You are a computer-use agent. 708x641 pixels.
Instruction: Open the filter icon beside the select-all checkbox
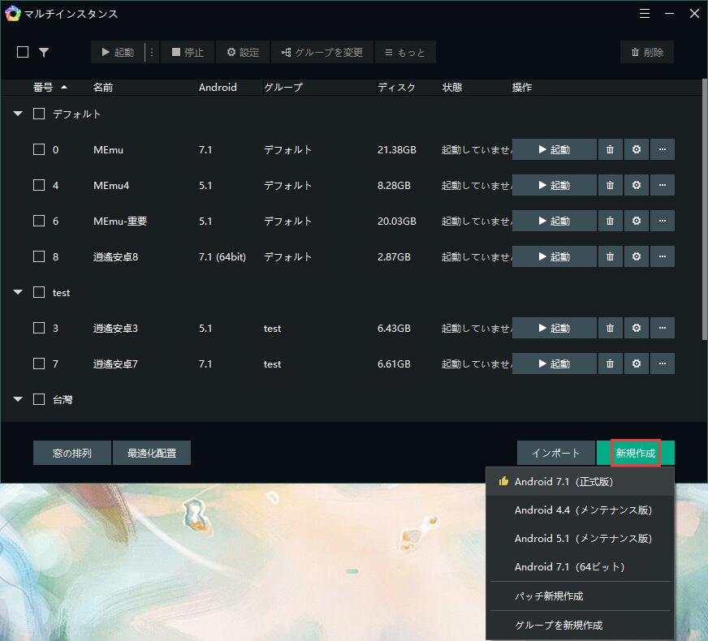[44, 51]
